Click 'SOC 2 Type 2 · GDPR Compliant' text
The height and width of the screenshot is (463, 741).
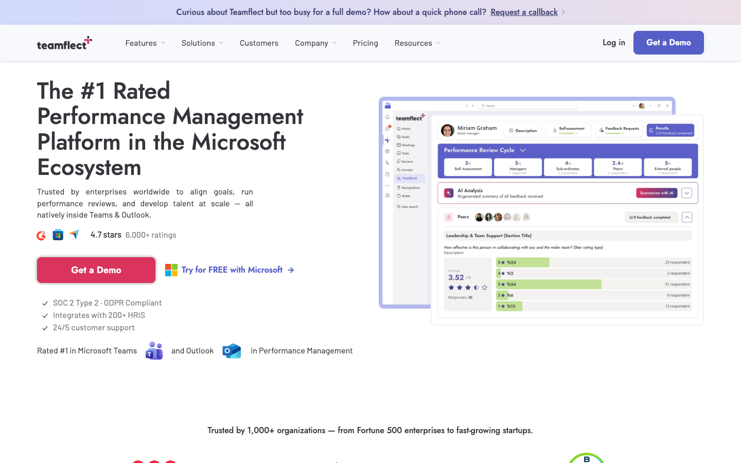coord(107,303)
